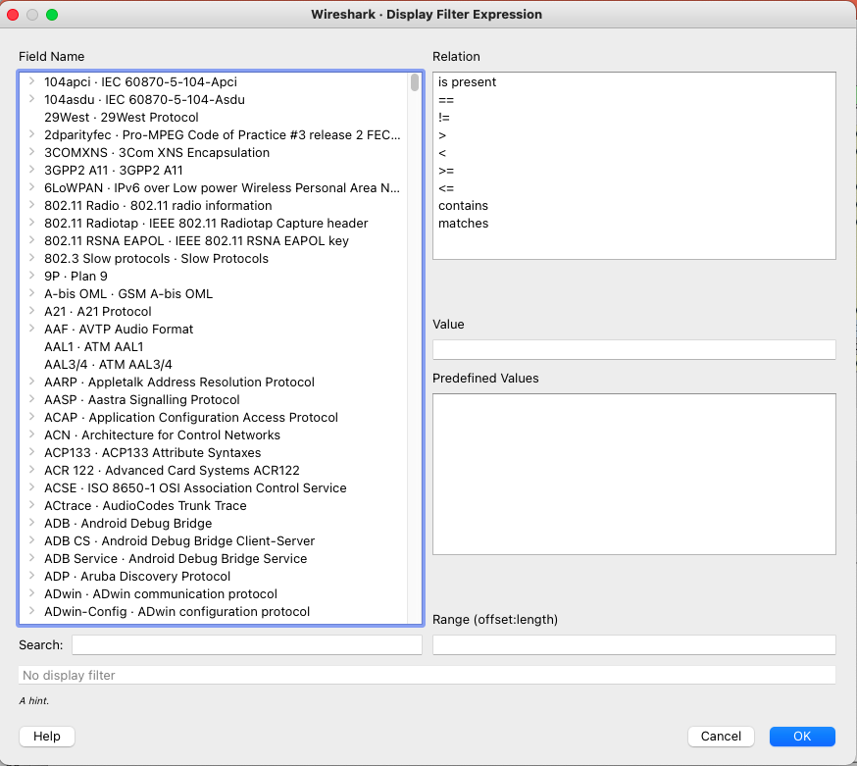Screen dimensions: 857x766
Task: Choose the == relation operator
Action: [446, 100]
